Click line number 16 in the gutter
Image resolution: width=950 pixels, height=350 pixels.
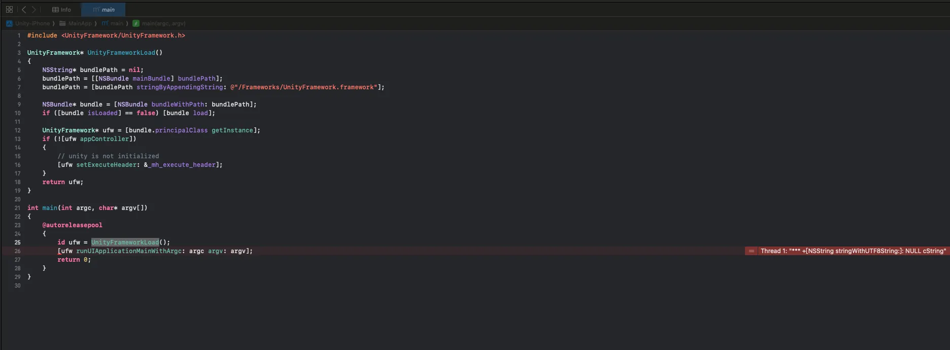coord(18,165)
